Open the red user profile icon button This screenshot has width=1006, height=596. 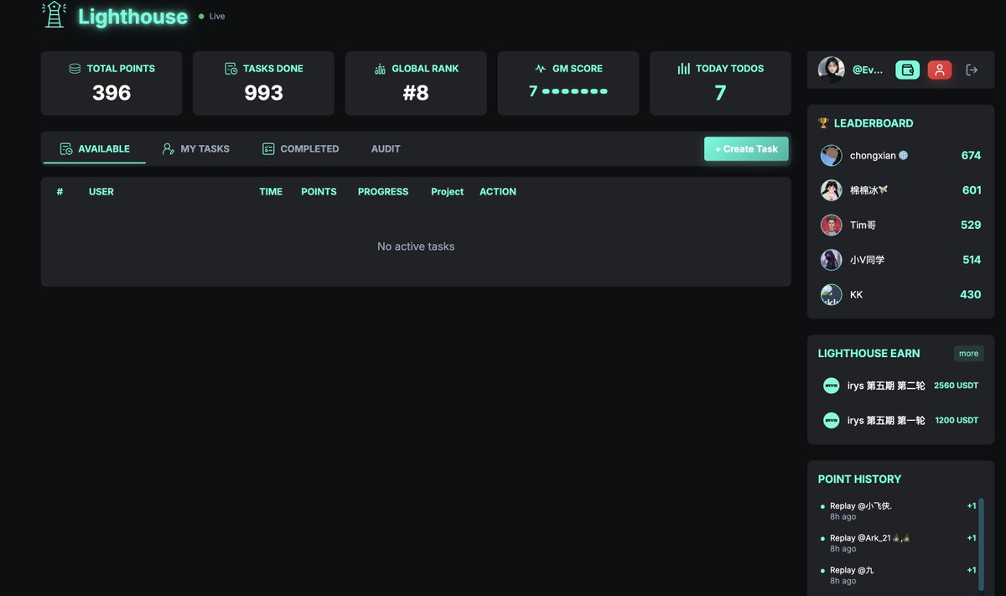[x=940, y=70]
